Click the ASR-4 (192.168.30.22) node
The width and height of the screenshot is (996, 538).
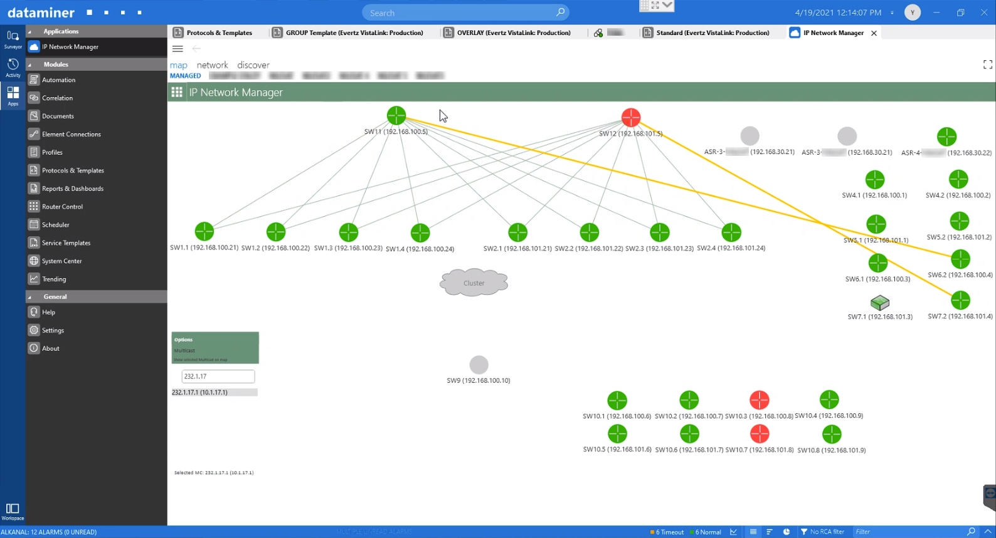tap(946, 137)
